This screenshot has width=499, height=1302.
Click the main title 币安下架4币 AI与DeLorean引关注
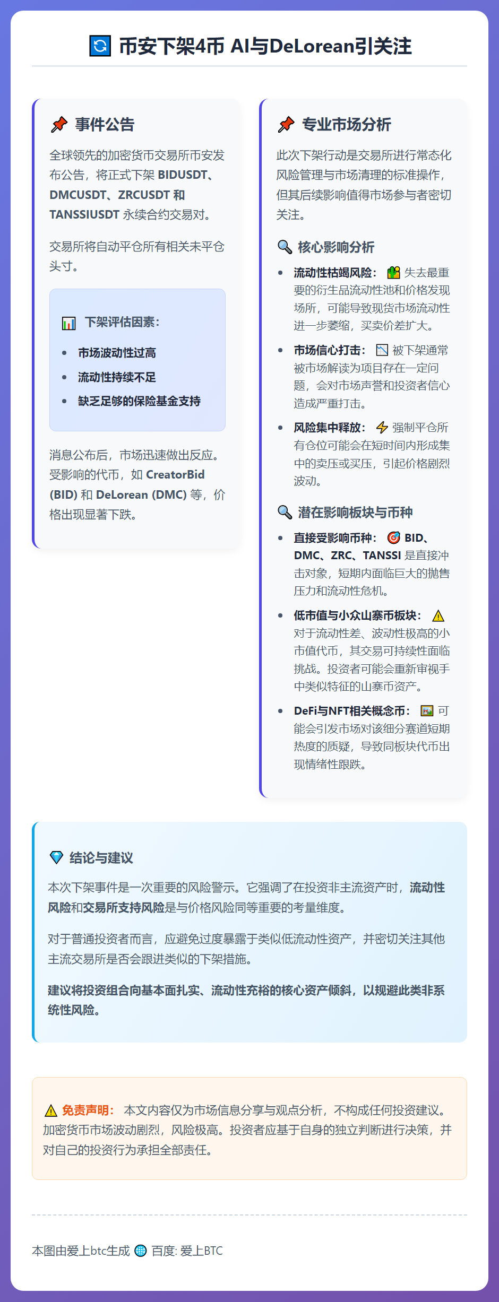(265, 46)
